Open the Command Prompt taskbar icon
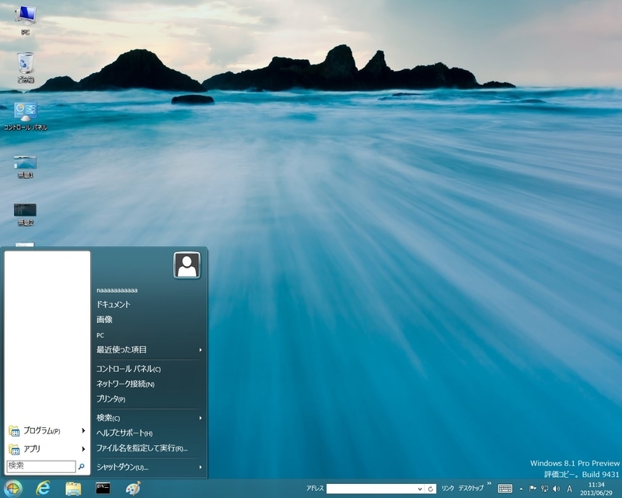 (x=103, y=489)
